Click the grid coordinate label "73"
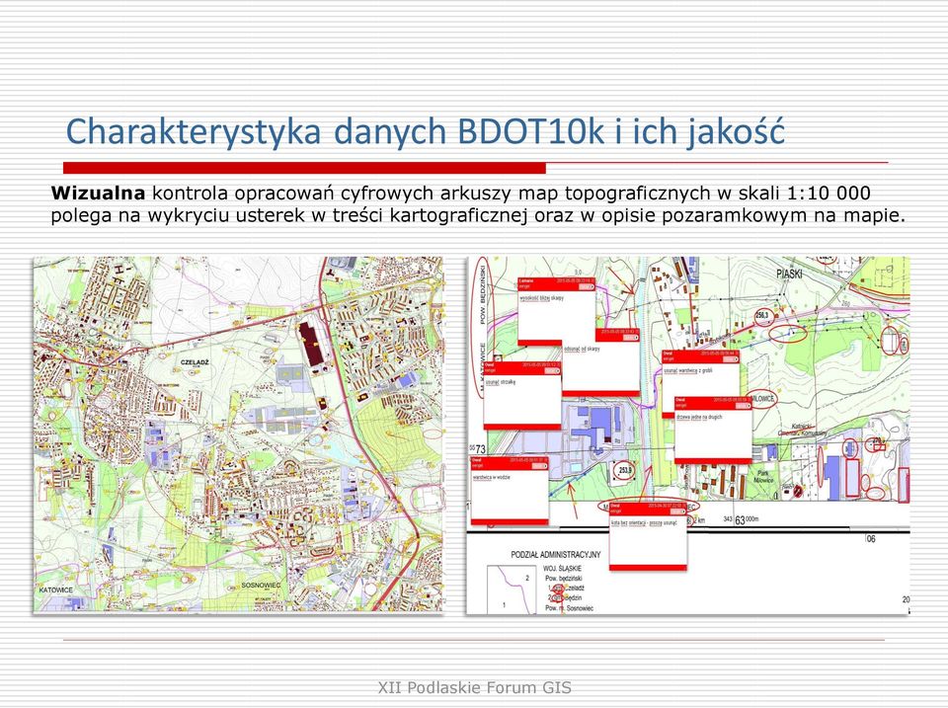Image resolution: width=948 pixels, height=708 pixels. tap(480, 449)
